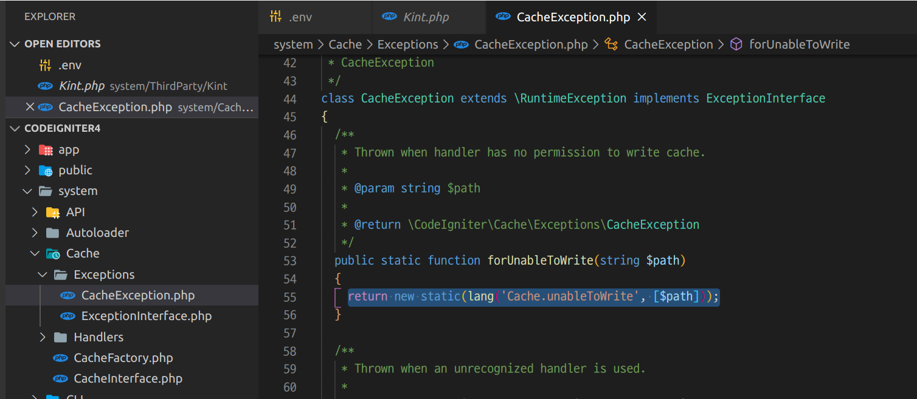Viewport: 917px width, 399px height.
Task: Expand the Handlers folder
Action: (x=43, y=337)
